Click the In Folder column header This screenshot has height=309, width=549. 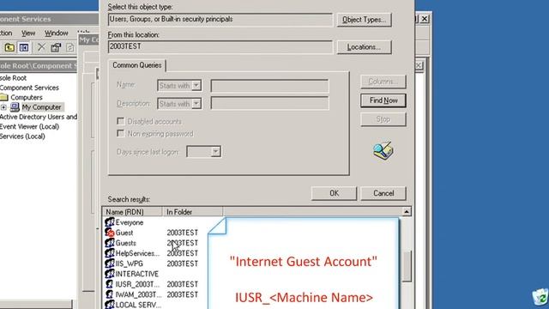click(x=192, y=212)
